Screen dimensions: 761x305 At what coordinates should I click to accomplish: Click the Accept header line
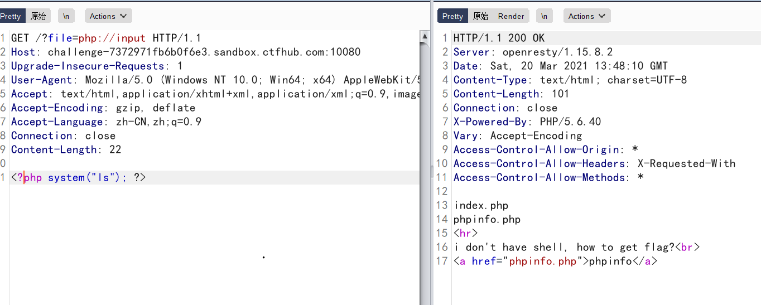click(215, 94)
